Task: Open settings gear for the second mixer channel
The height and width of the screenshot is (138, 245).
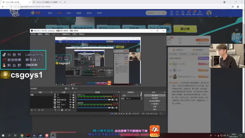Action: click(x=116, y=108)
